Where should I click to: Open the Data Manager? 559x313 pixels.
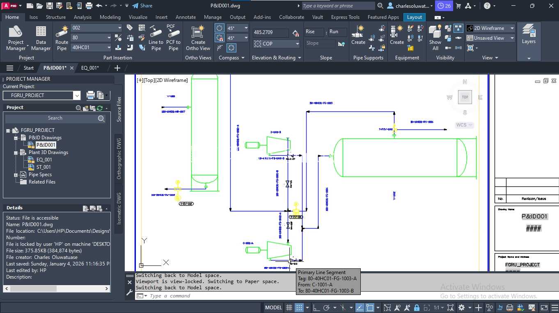(41, 38)
